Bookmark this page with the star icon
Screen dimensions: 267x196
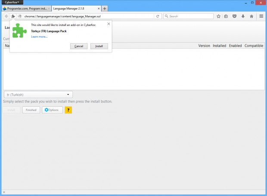click(x=219, y=16)
